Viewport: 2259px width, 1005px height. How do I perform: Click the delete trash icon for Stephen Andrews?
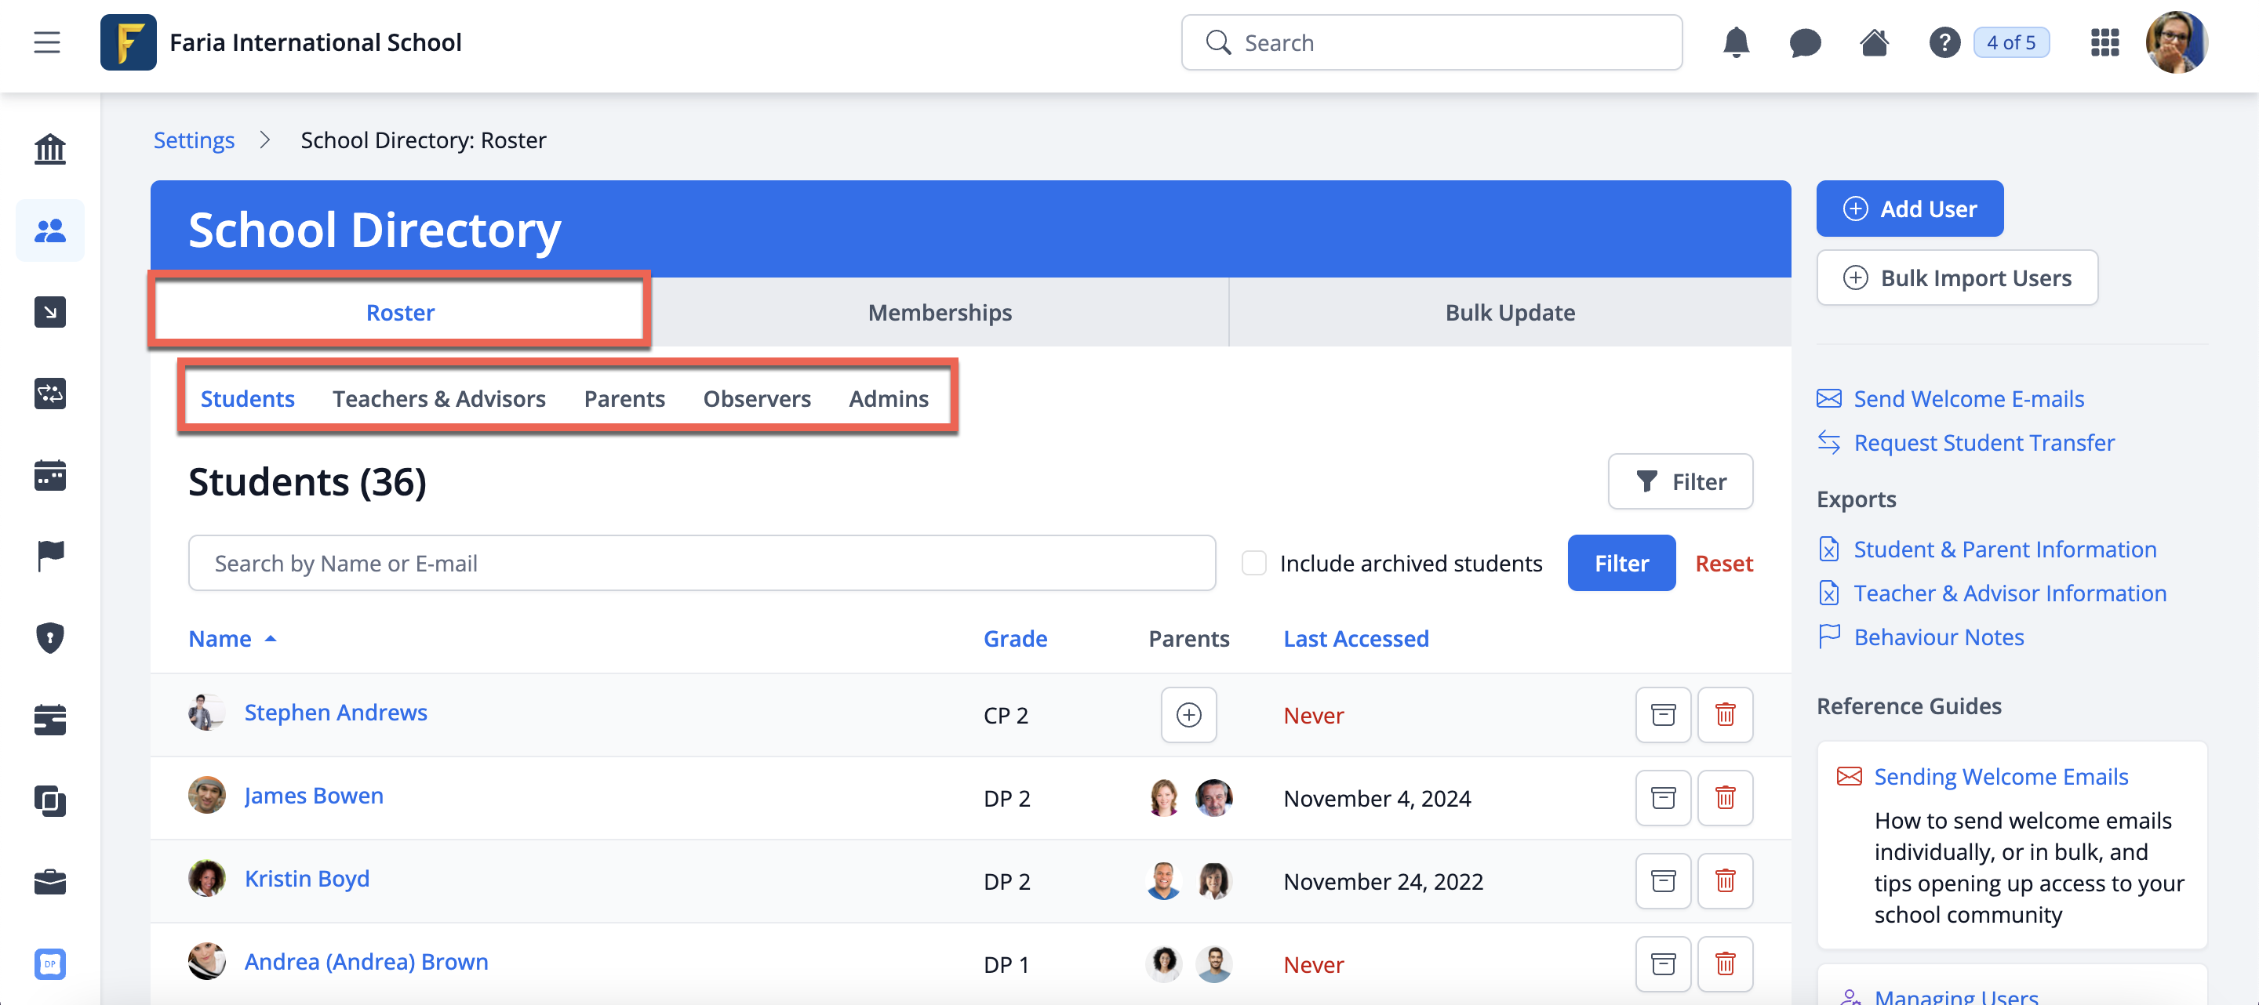1724,715
